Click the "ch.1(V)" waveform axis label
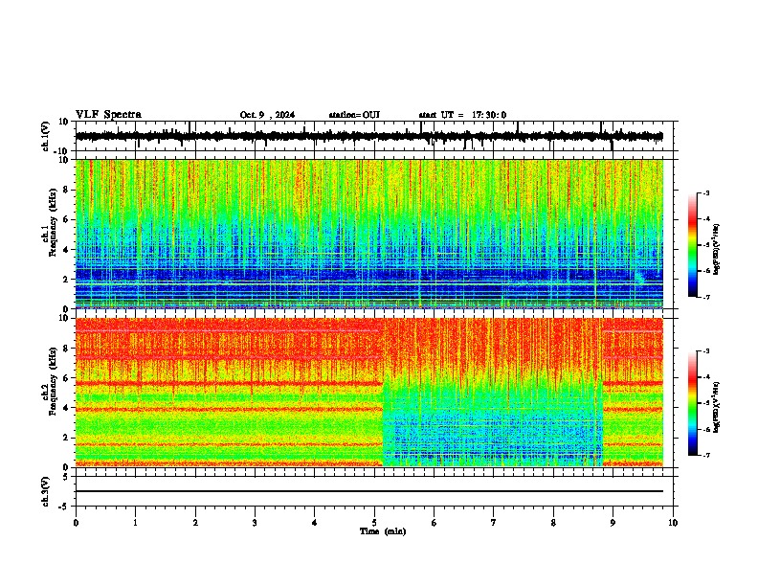This screenshot has width=758, height=586. pyautogui.click(x=46, y=136)
